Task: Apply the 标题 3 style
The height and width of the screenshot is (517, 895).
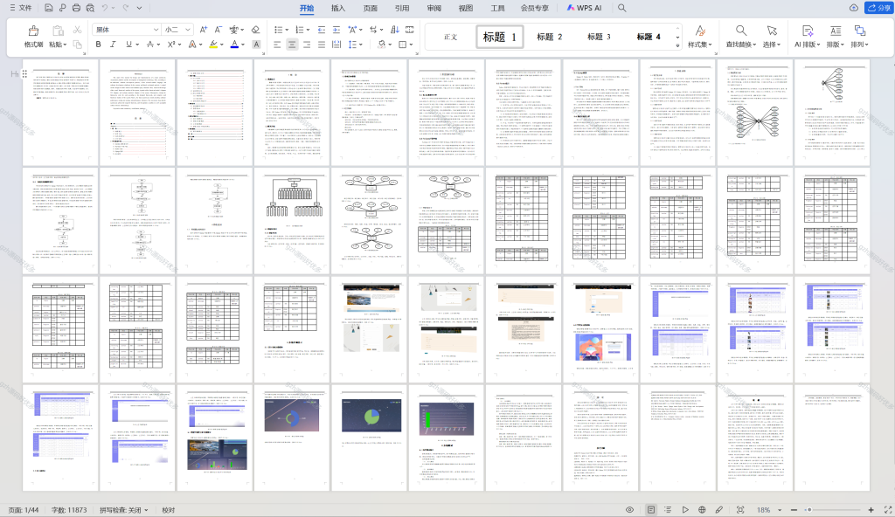Action: 599,37
